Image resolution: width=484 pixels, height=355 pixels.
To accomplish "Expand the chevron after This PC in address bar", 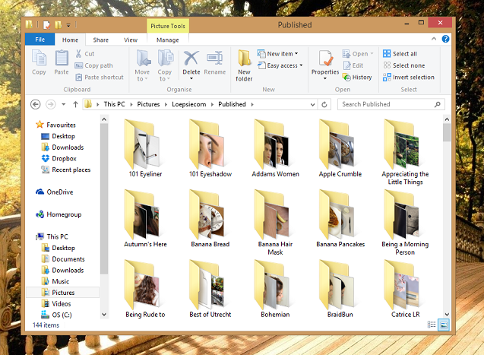I will coord(131,104).
